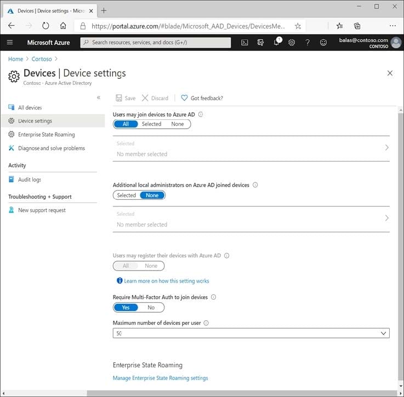The image size is (404, 397).
Task: Open Maximum number of devices per user dropdown
Action: click(x=251, y=333)
